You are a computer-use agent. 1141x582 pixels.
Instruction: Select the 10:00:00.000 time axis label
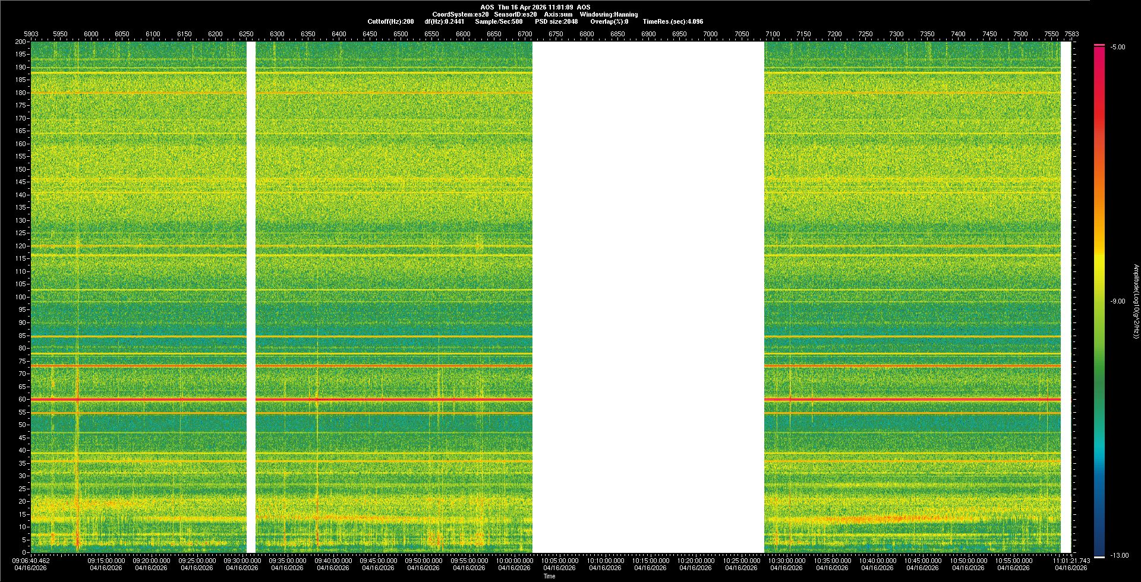(515, 560)
